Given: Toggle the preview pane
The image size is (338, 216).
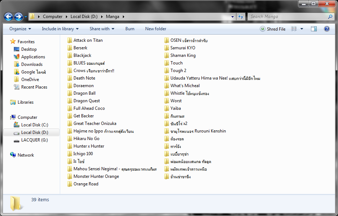Looking at the screenshot, I should [x=314, y=29].
